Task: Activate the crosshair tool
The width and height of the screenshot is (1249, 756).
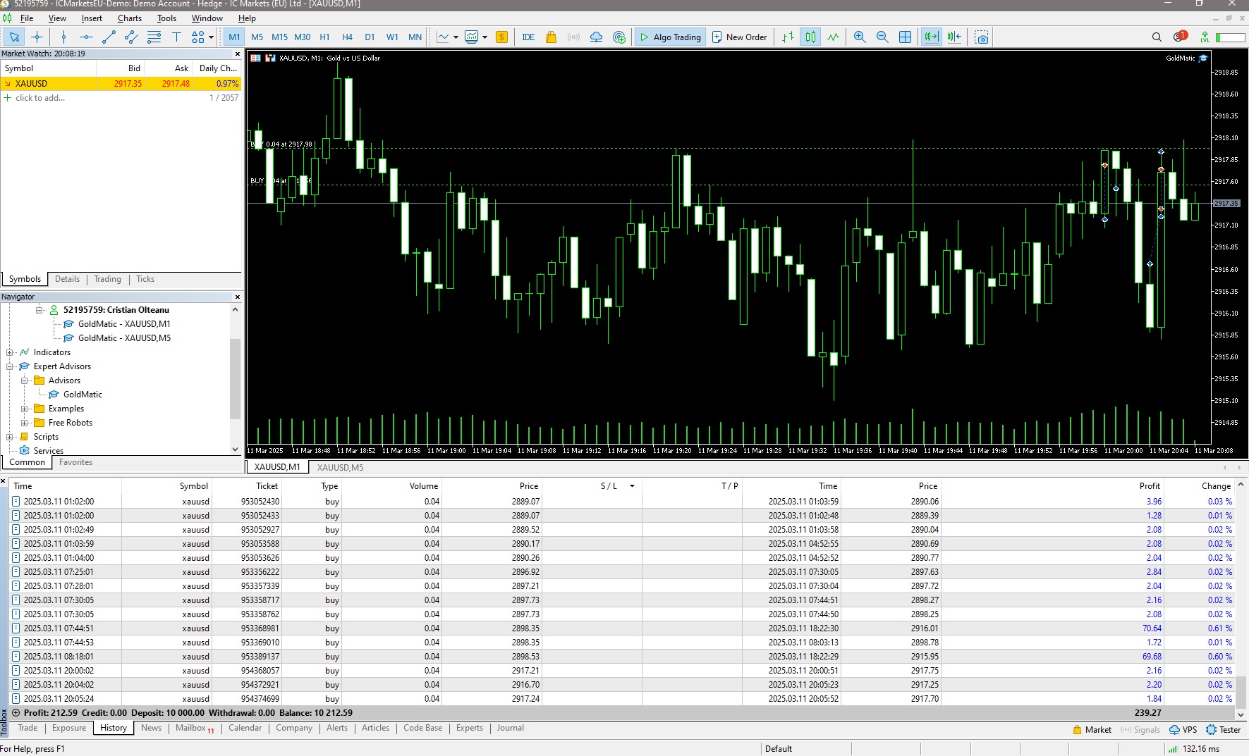Action: point(37,37)
